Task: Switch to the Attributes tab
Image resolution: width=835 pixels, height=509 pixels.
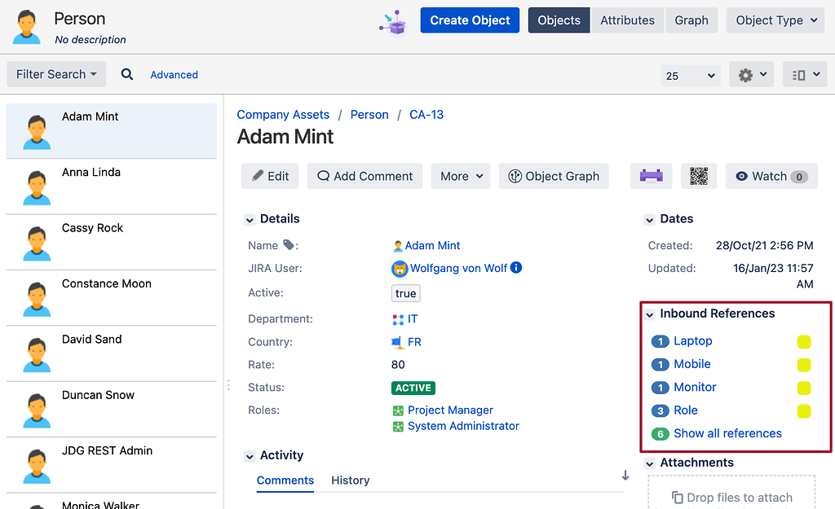Action: coord(626,20)
